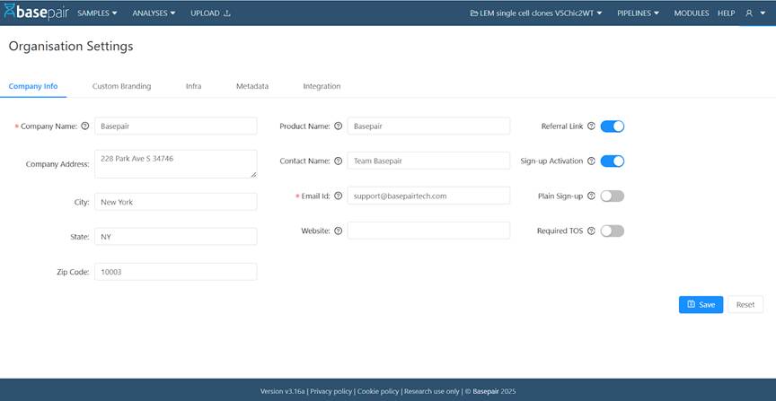Click help icon beside Contact Name
The height and width of the screenshot is (401, 776).
(x=338, y=161)
